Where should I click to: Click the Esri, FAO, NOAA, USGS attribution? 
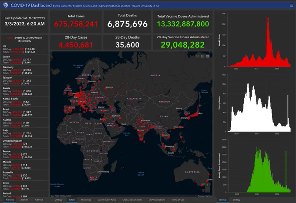61,196
